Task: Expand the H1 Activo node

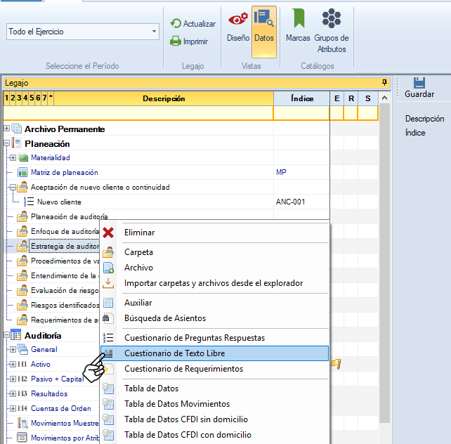Action: click(x=12, y=365)
